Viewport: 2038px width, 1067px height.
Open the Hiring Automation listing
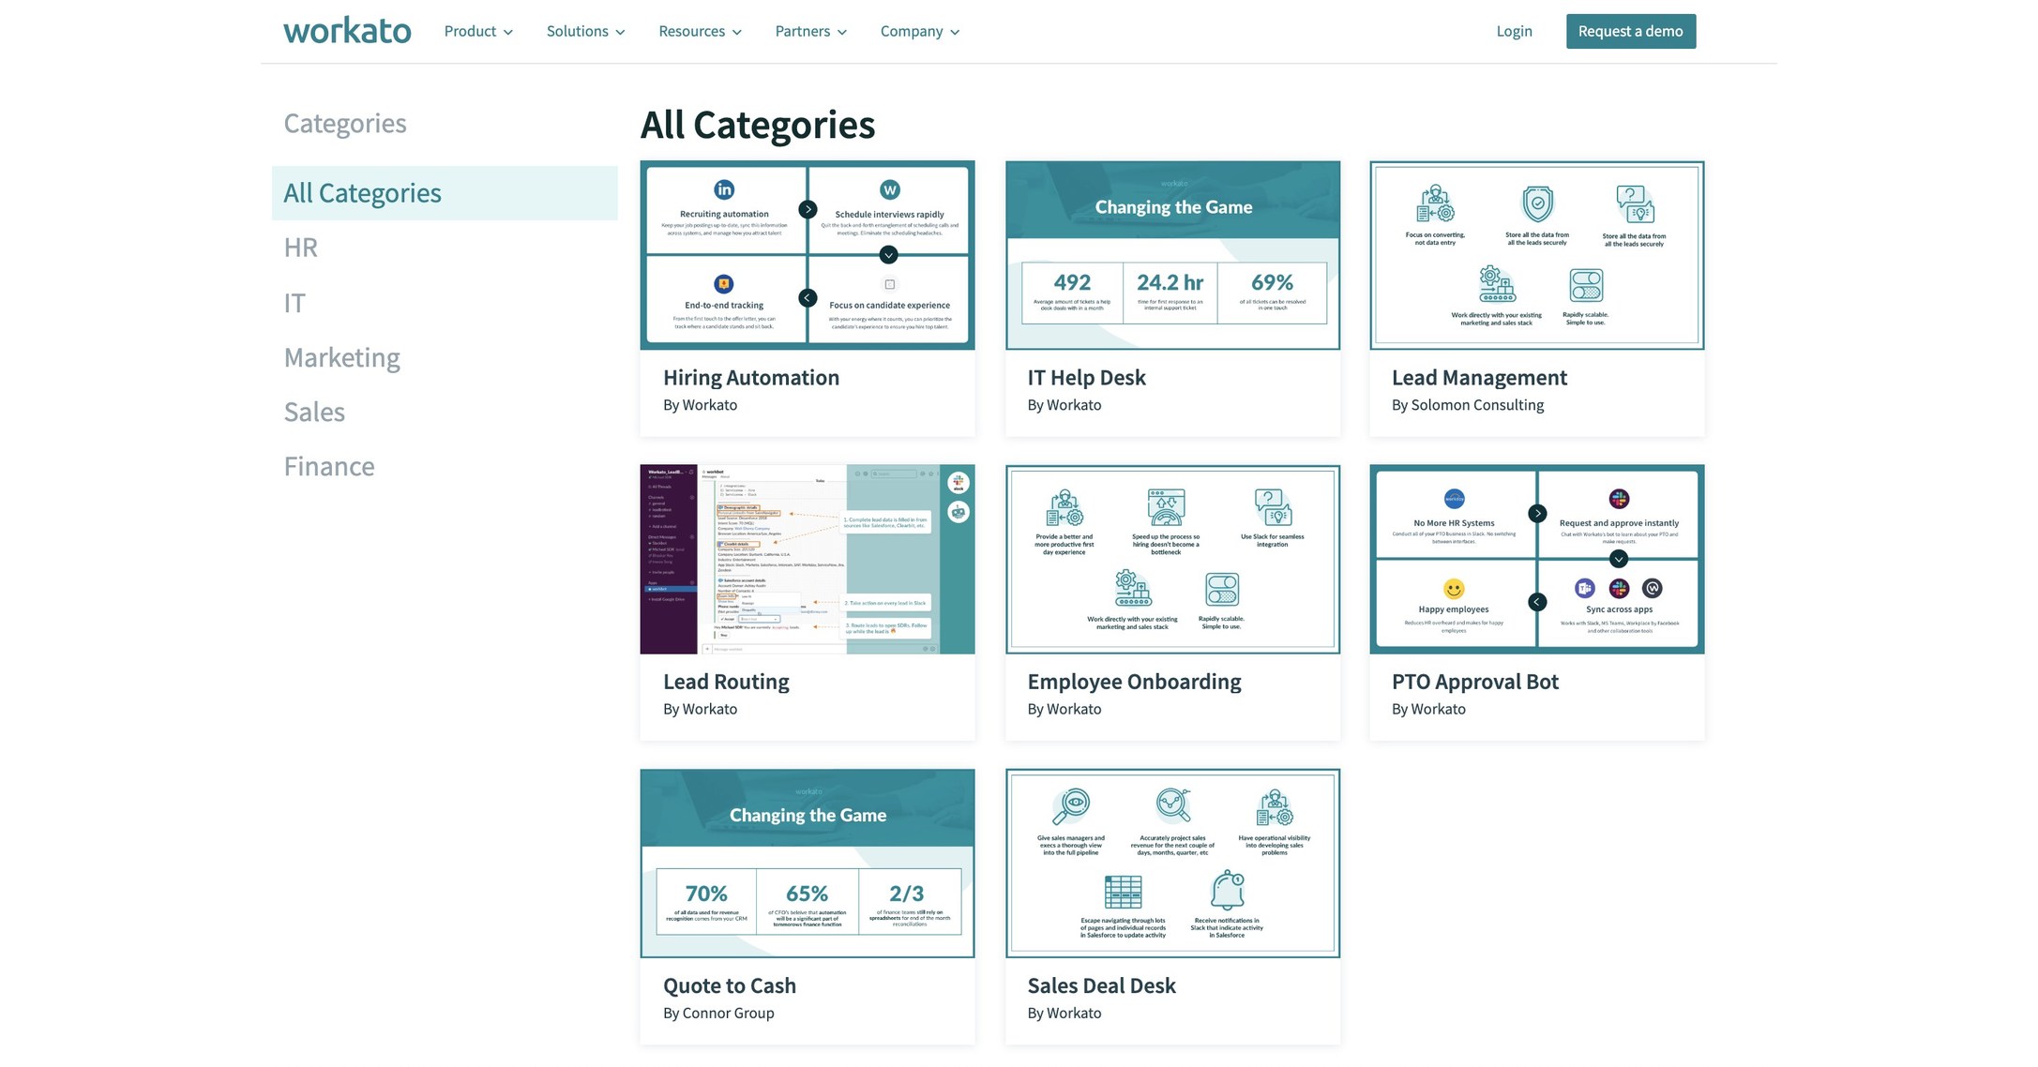(x=807, y=254)
